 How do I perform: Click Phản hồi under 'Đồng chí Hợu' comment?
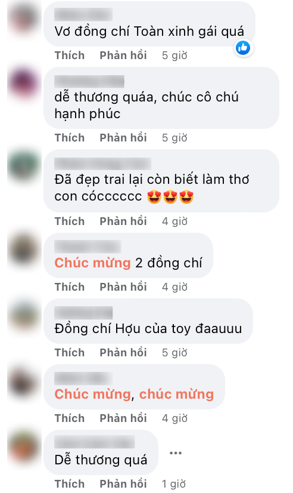tap(123, 353)
